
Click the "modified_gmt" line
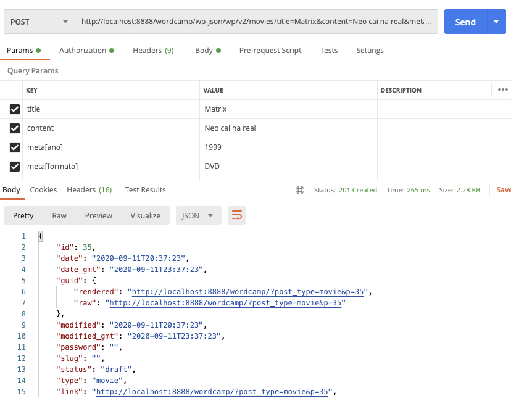click(140, 336)
